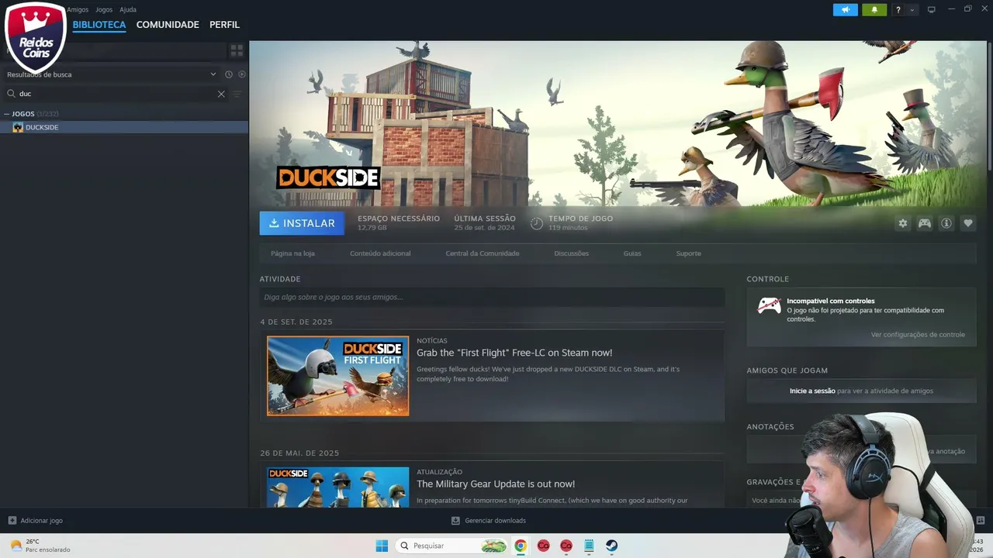Open the advanced filter options icon

click(x=237, y=94)
